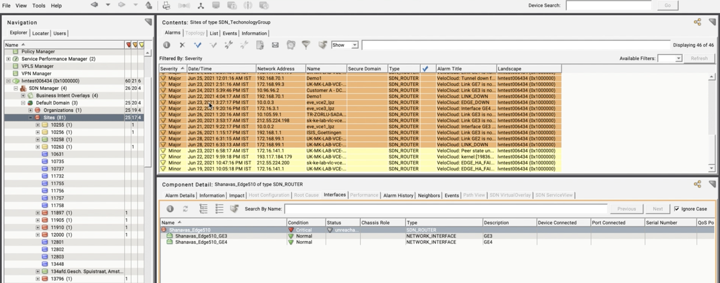Click the print icon in top toolbar
The width and height of the screenshot is (720, 283).
click(x=166, y=6)
